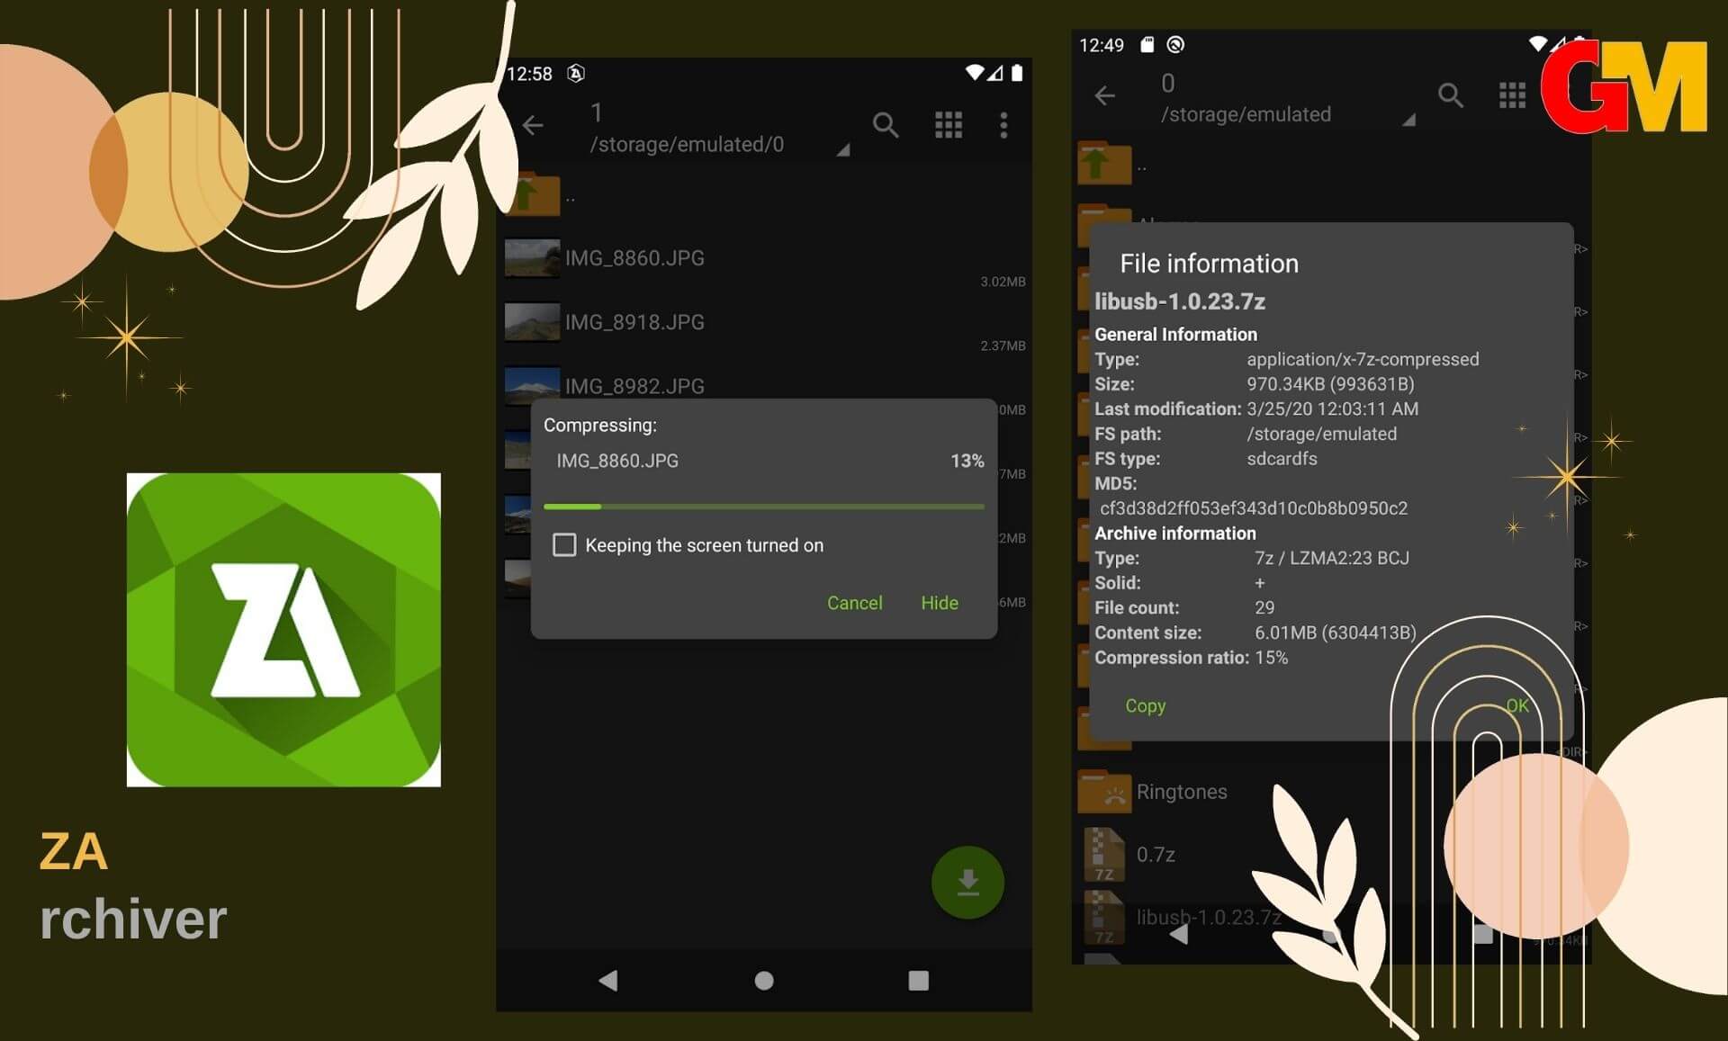Confirm File information dialog with OK
Screen dimensions: 1728x1041
click(1517, 706)
